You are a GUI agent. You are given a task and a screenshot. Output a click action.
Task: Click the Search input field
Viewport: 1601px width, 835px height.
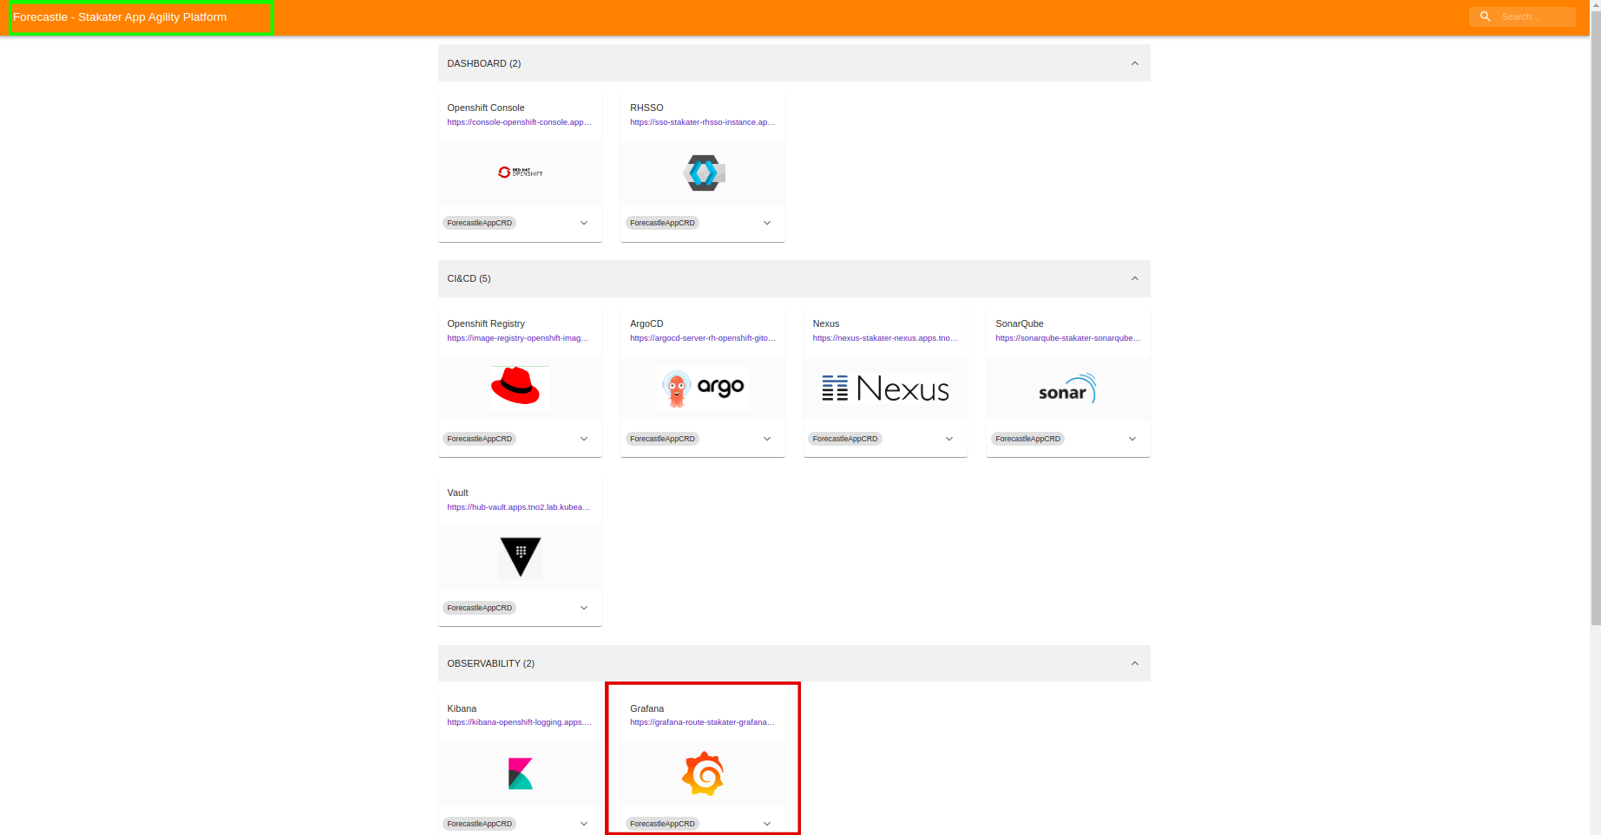point(1533,16)
